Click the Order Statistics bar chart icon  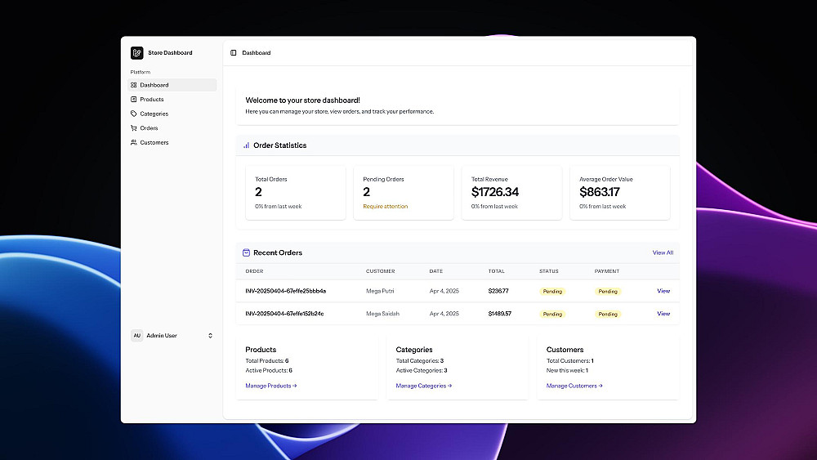coord(246,145)
